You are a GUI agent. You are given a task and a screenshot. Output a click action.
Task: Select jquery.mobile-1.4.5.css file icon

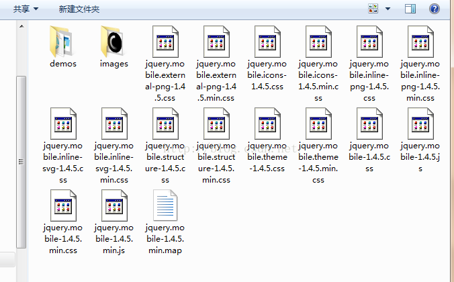coord(369,124)
